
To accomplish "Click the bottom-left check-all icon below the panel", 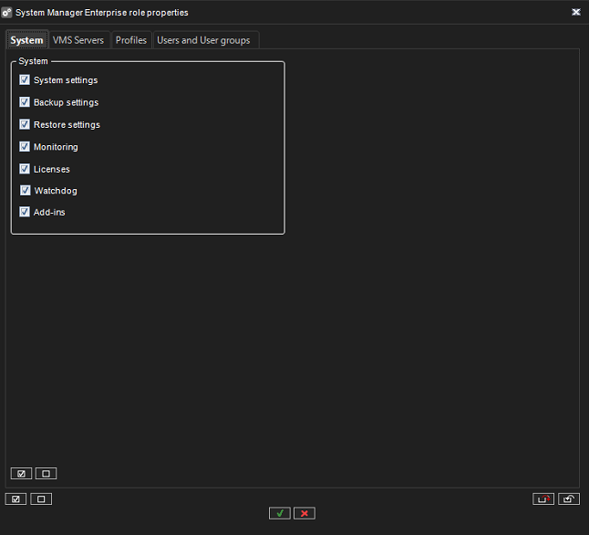I will point(15,498).
